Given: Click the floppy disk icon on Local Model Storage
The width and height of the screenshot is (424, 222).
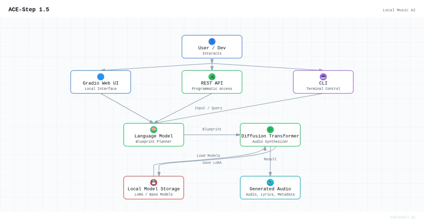Looking at the screenshot, I should [x=154, y=183].
